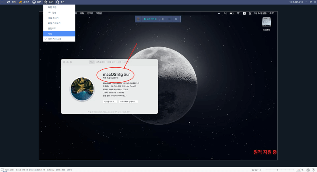Open the hamburger menu in the viewer toolbar

pos(2,2)
